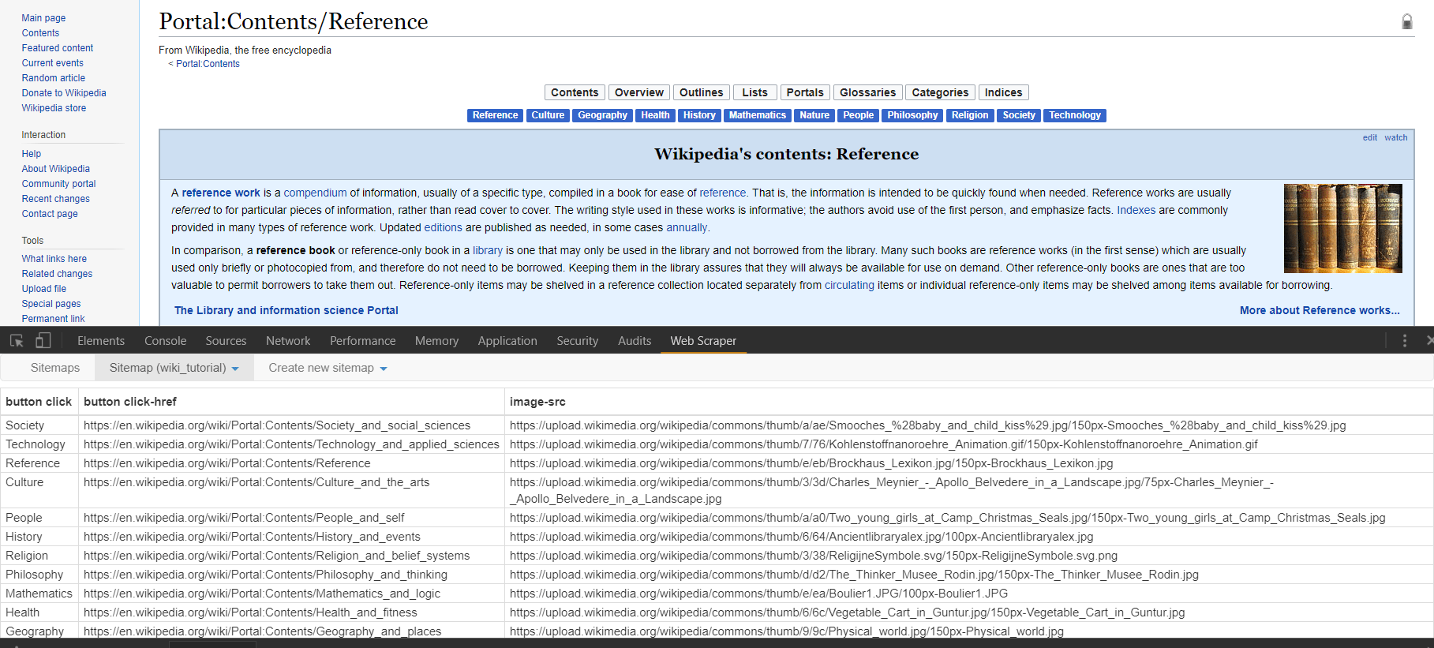Switch to the Network panel
1434x648 pixels.
(288, 341)
